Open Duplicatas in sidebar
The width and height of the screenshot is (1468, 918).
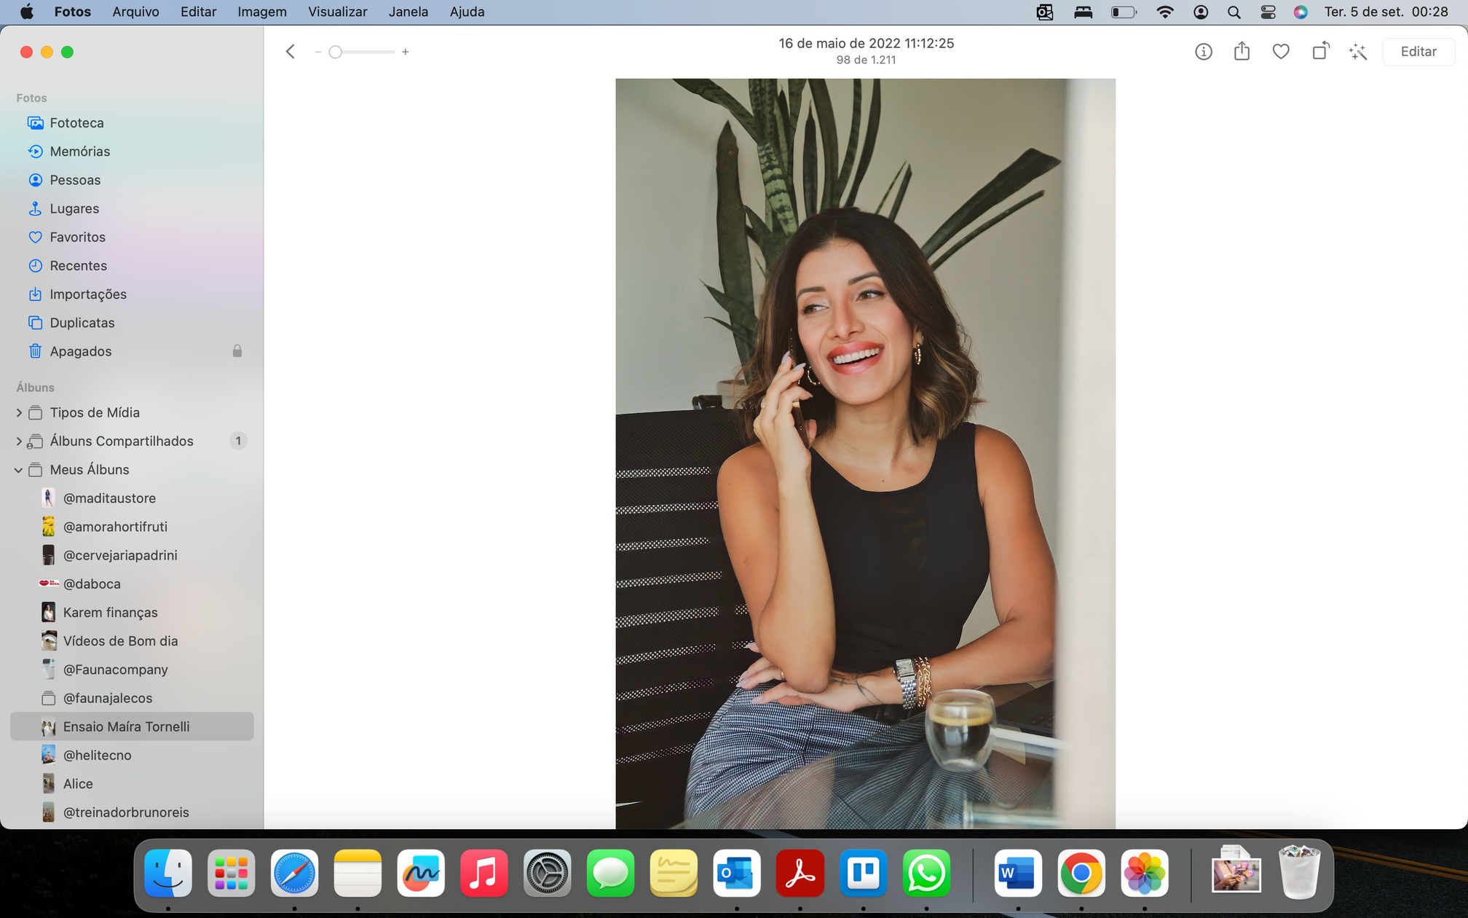(x=132, y=322)
